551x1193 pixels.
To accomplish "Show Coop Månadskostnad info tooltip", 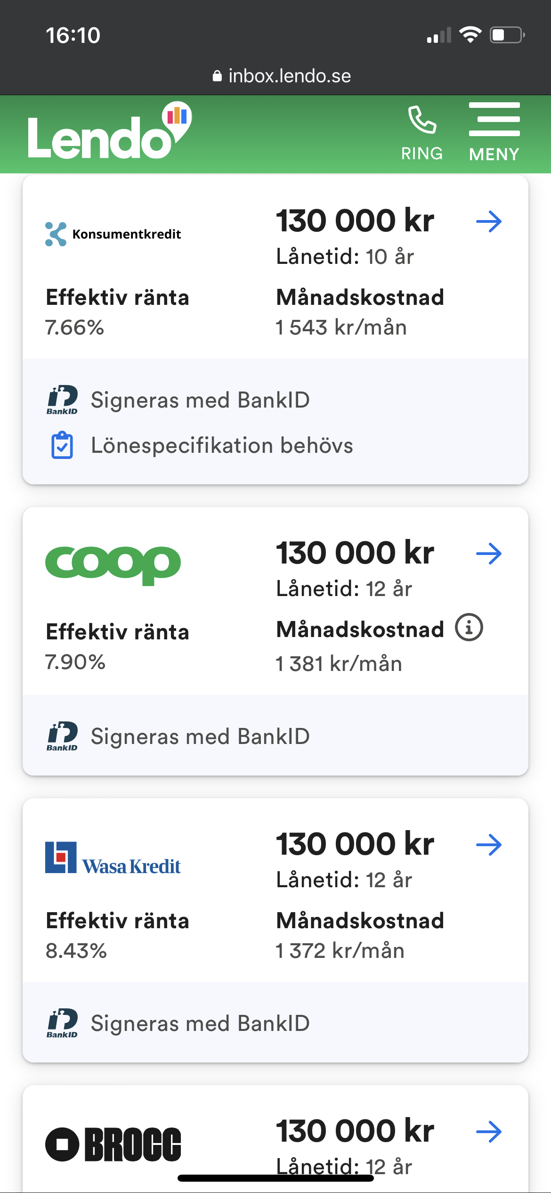I will tap(469, 628).
